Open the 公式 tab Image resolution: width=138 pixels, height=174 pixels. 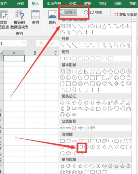click(73, 3)
